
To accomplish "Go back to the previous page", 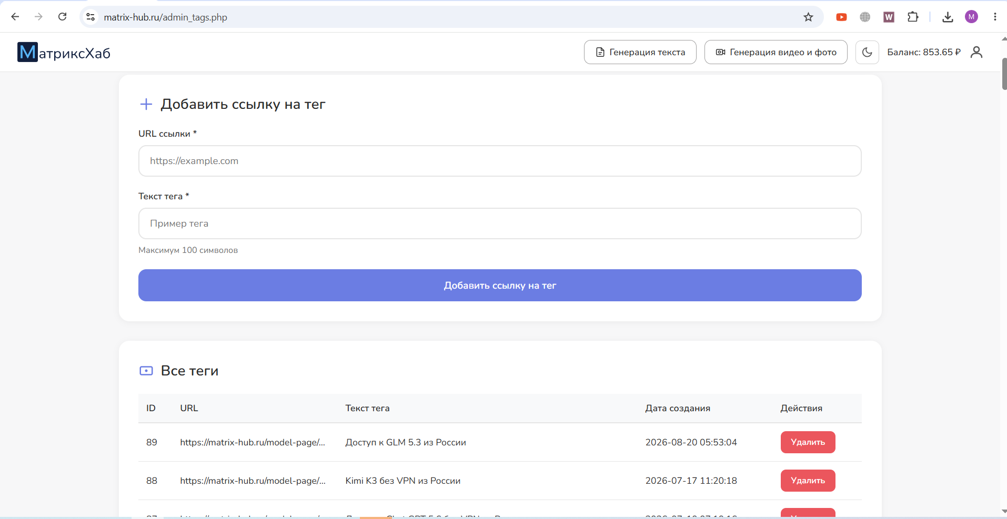I will (x=15, y=17).
